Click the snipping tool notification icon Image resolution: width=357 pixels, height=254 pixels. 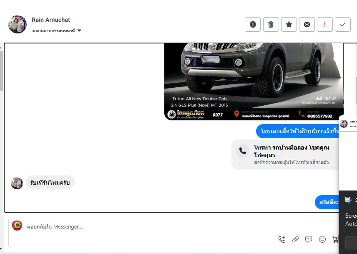(x=348, y=200)
